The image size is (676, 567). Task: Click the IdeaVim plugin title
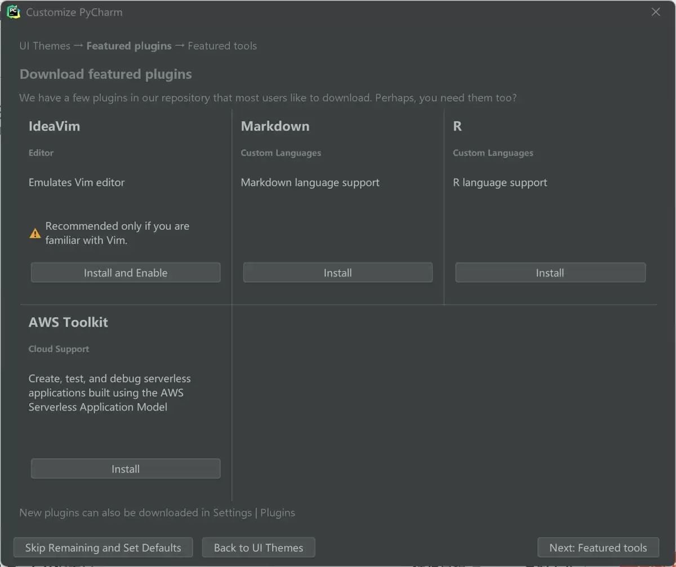tap(54, 126)
